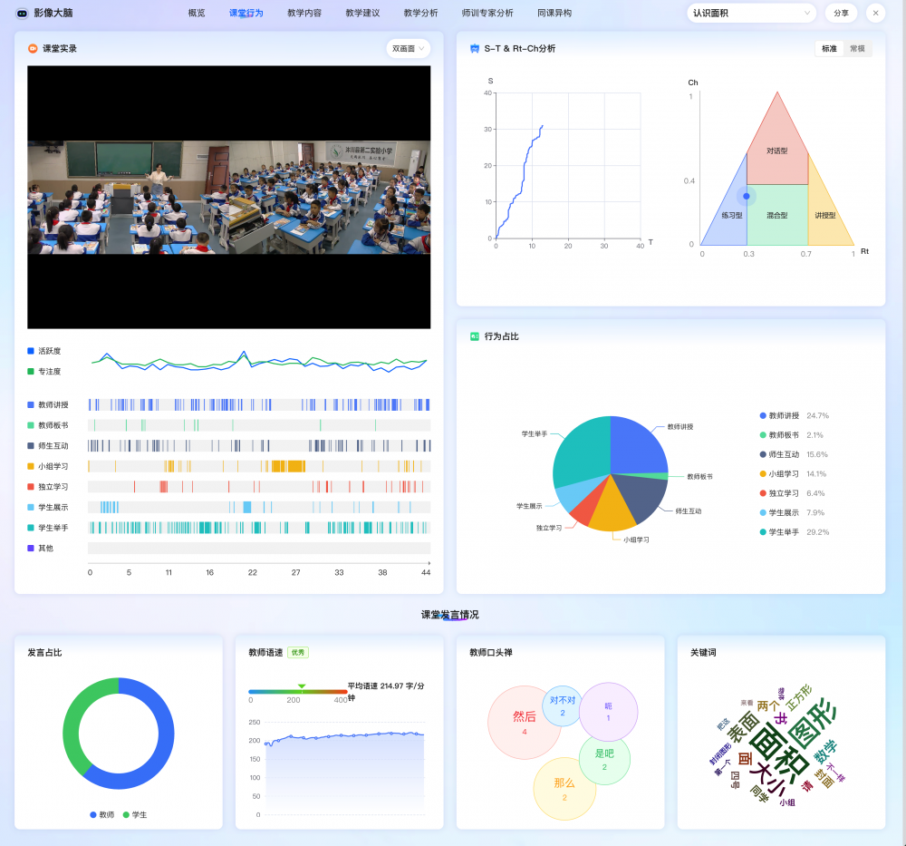The width and height of the screenshot is (906, 846).
Task: Go to the 教学分析 tab
Action: 420,14
